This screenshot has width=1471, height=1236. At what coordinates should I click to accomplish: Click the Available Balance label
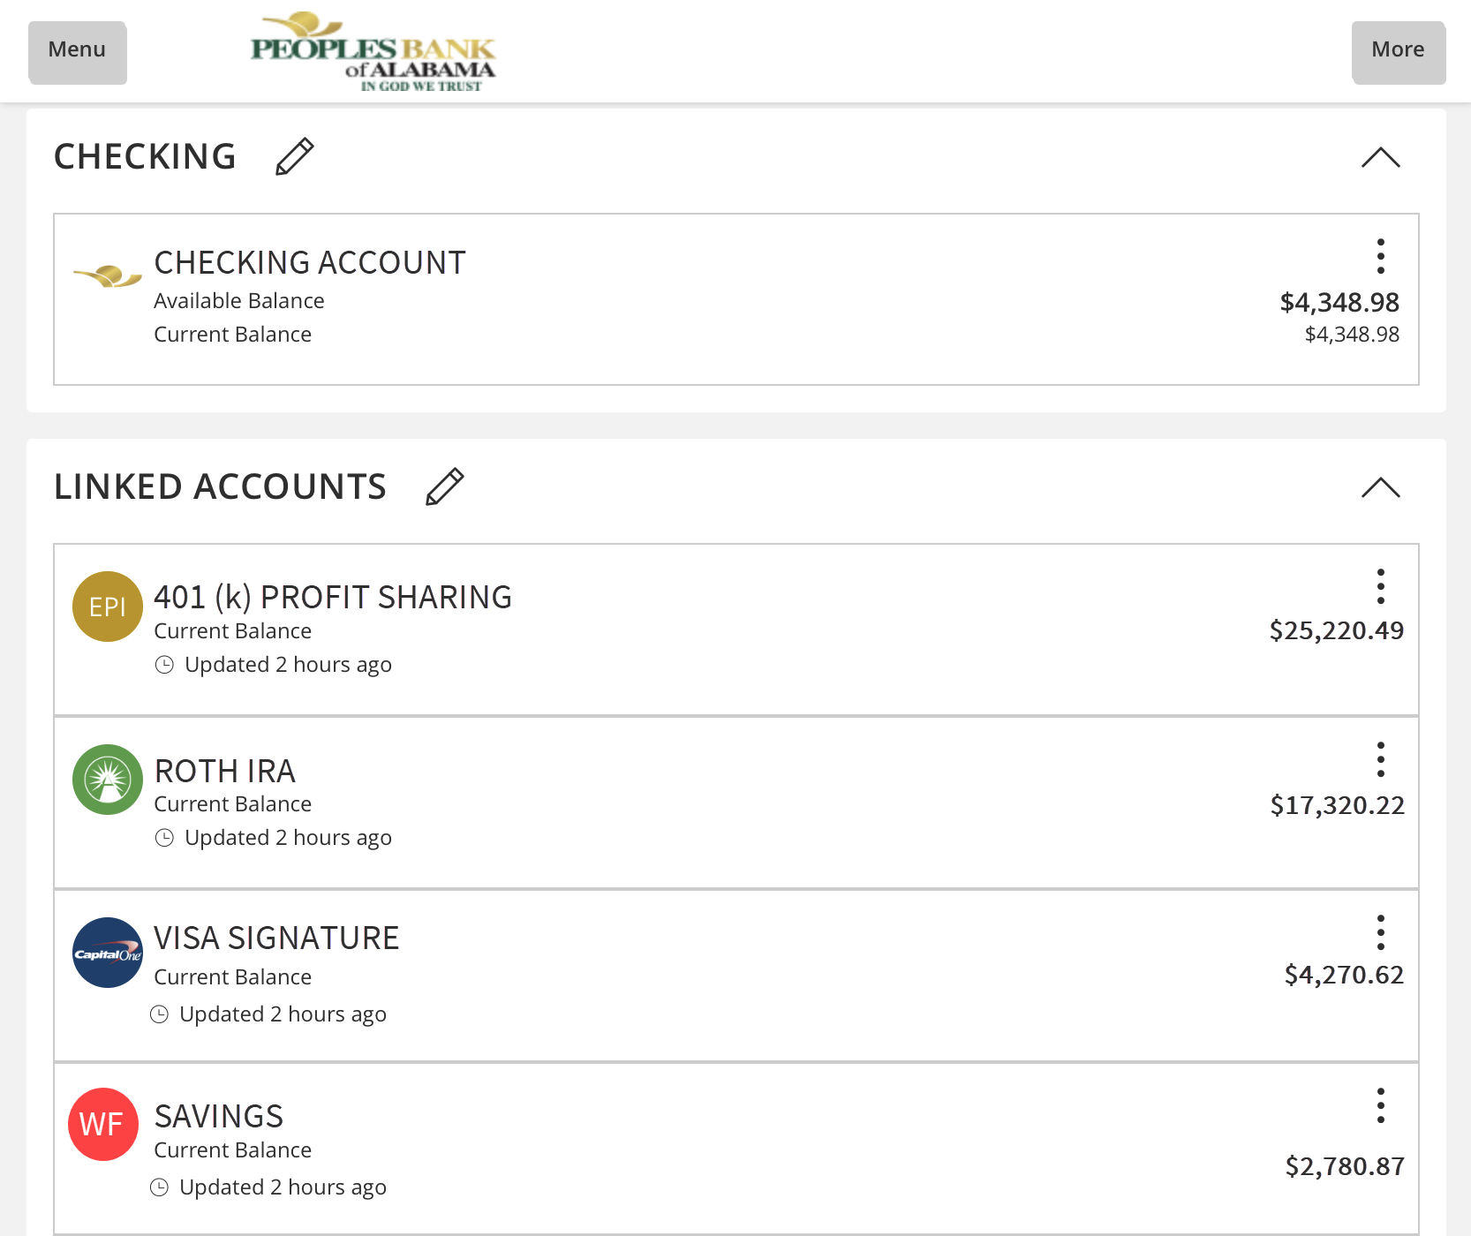[x=239, y=301]
